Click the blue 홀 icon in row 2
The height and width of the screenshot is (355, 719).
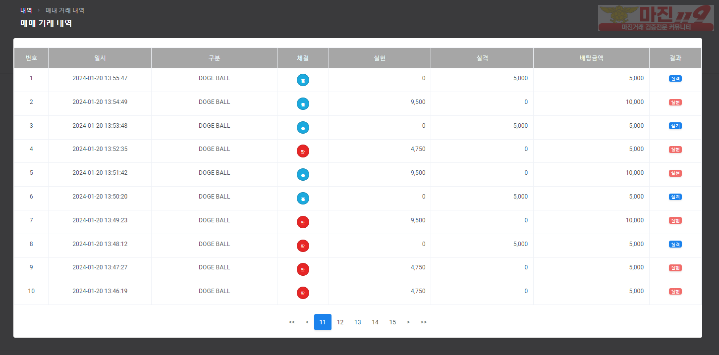point(303,103)
